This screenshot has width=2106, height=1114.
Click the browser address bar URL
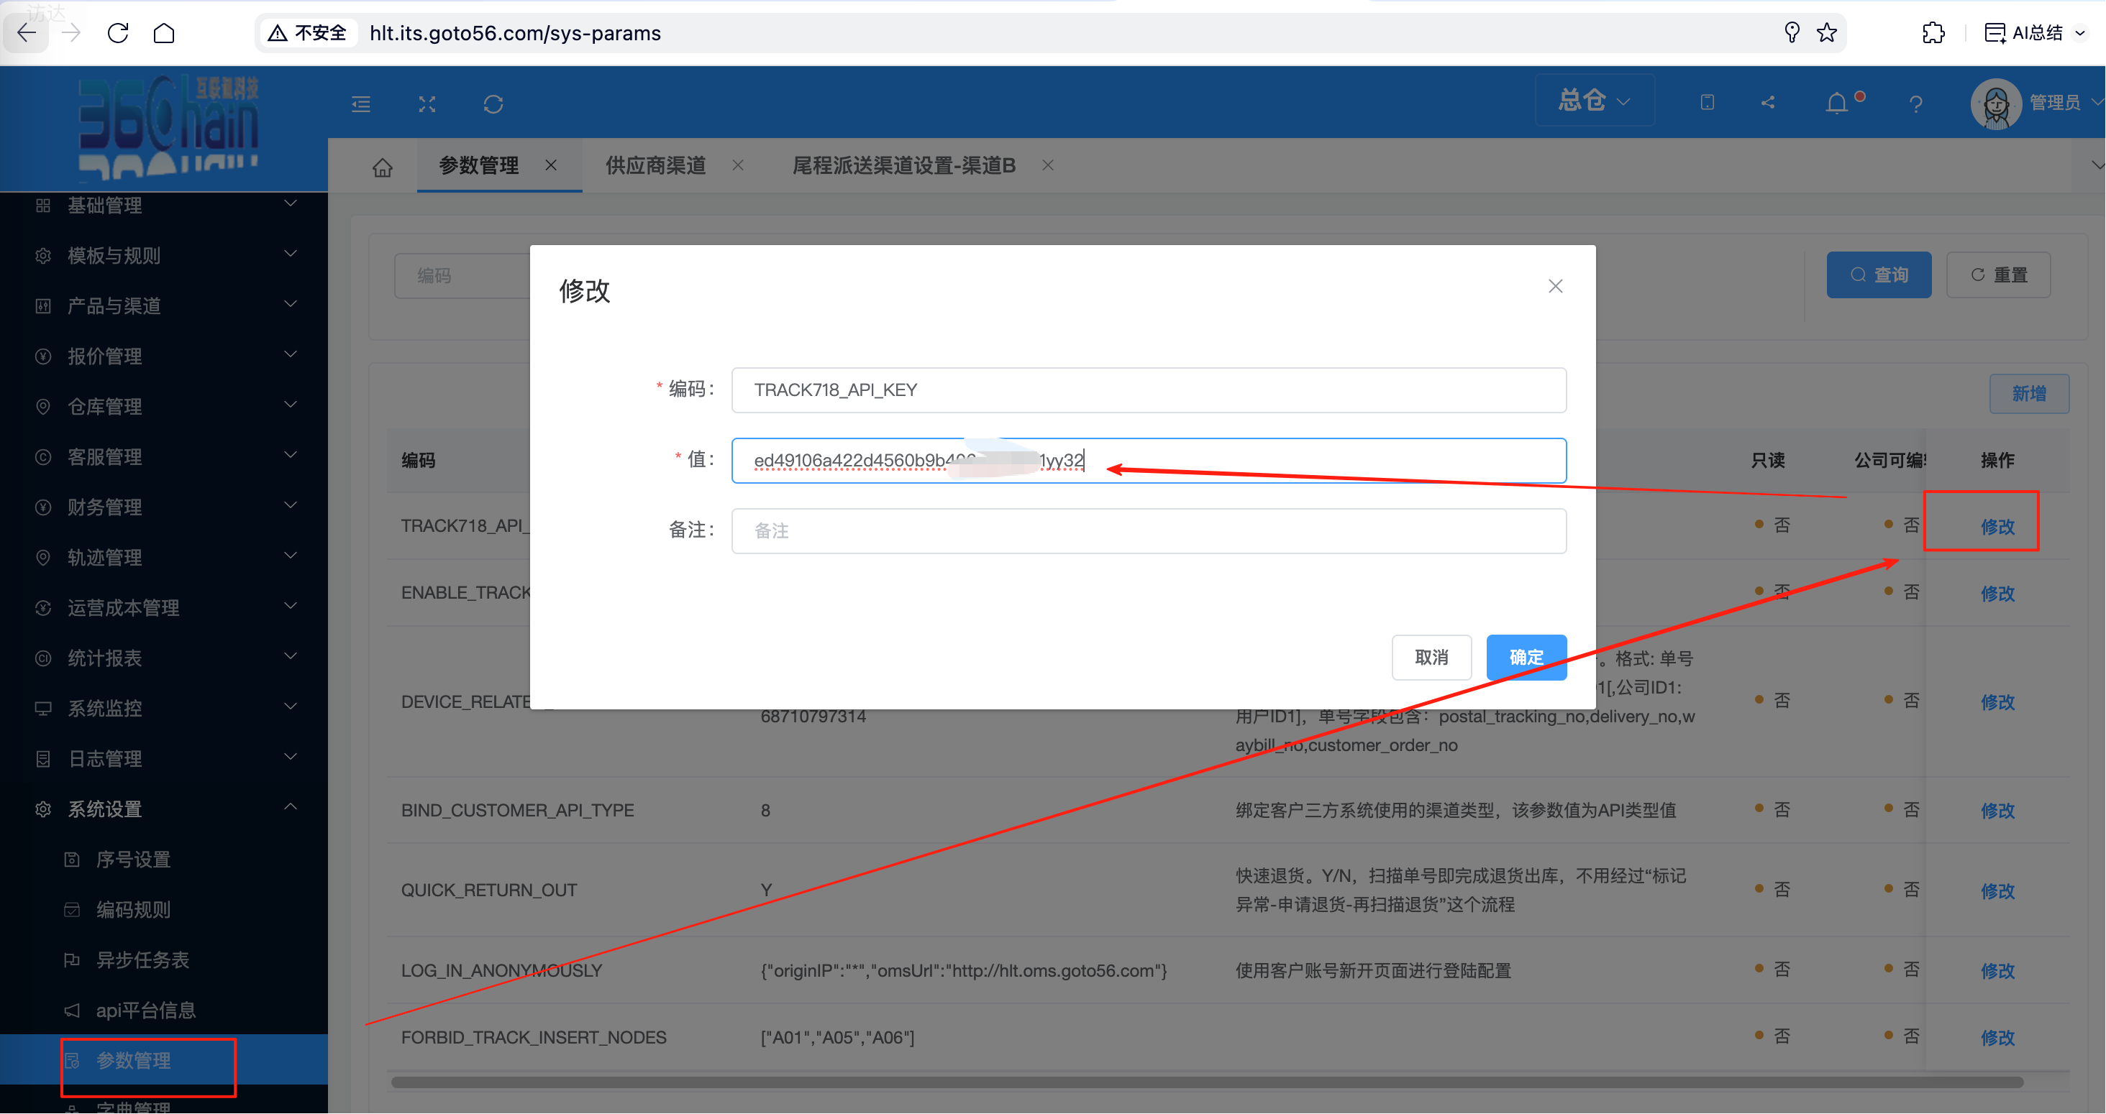coord(515,32)
